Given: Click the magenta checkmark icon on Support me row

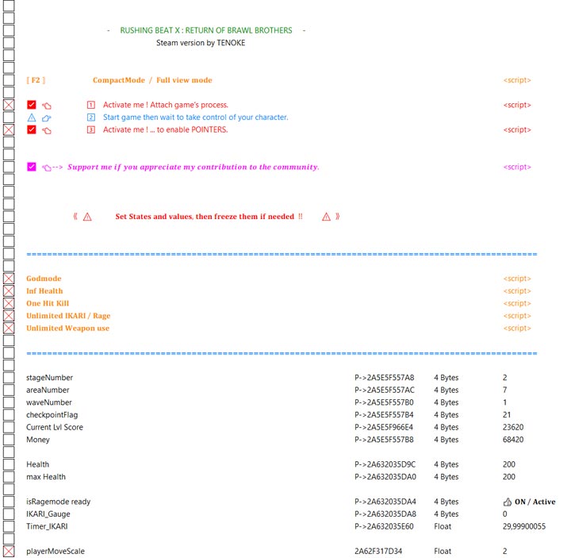Looking at the screenshot, I should [32, 167].
